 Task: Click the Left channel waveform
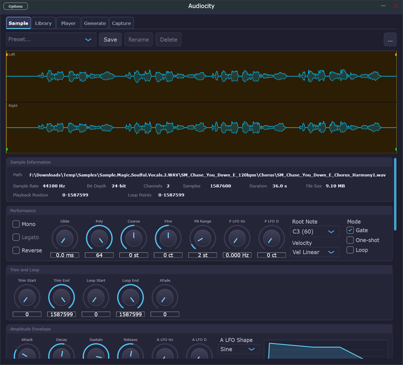coord(201,76)
